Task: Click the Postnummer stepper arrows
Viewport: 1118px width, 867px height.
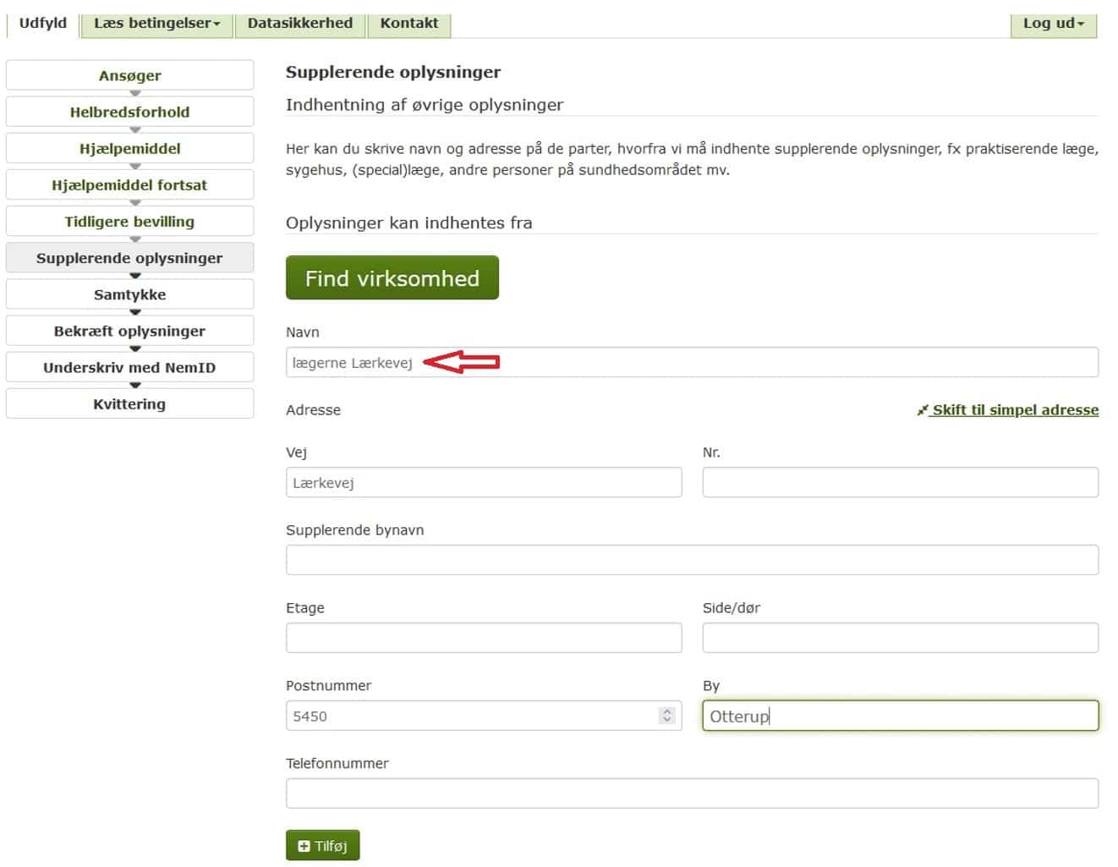Action: [x=666, y=716]
